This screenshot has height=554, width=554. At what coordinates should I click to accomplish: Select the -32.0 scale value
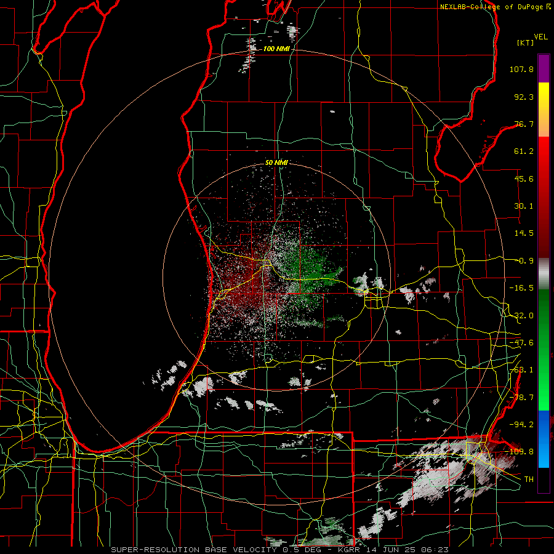(521, 316)
